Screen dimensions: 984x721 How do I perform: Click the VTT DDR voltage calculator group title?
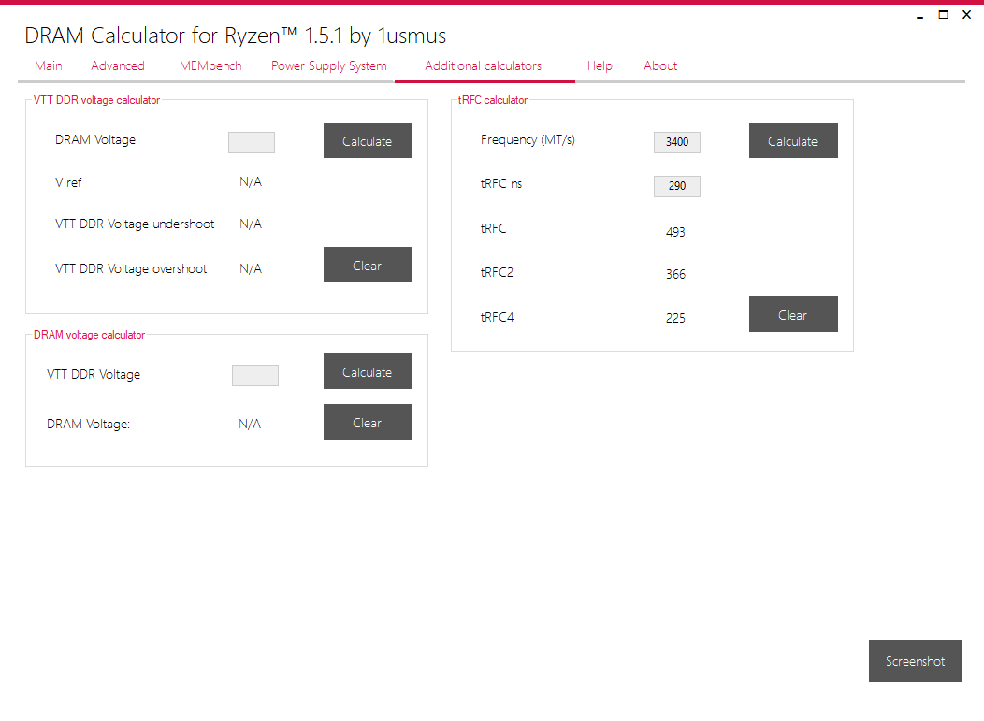tap(96, 100)
